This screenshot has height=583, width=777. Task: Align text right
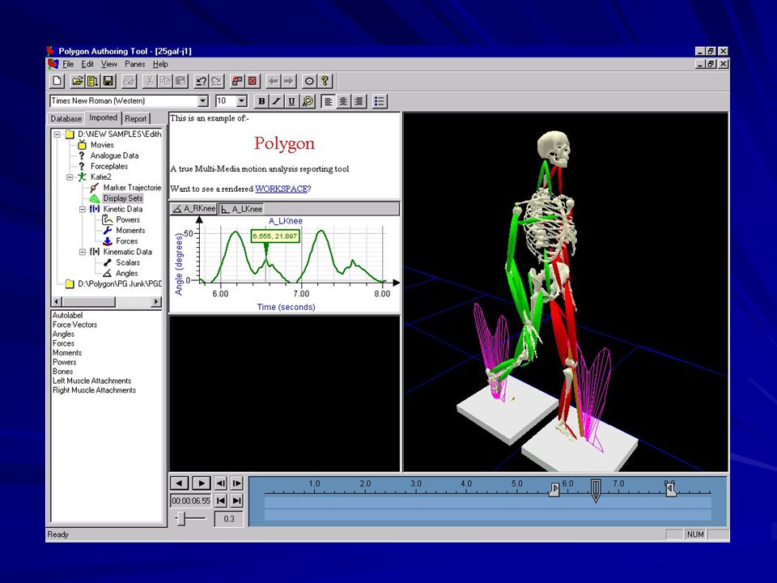click(359, 101)
